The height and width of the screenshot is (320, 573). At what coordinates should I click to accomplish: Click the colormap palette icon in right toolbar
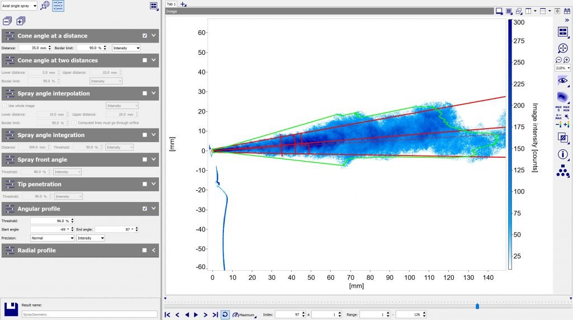(562, 96)
